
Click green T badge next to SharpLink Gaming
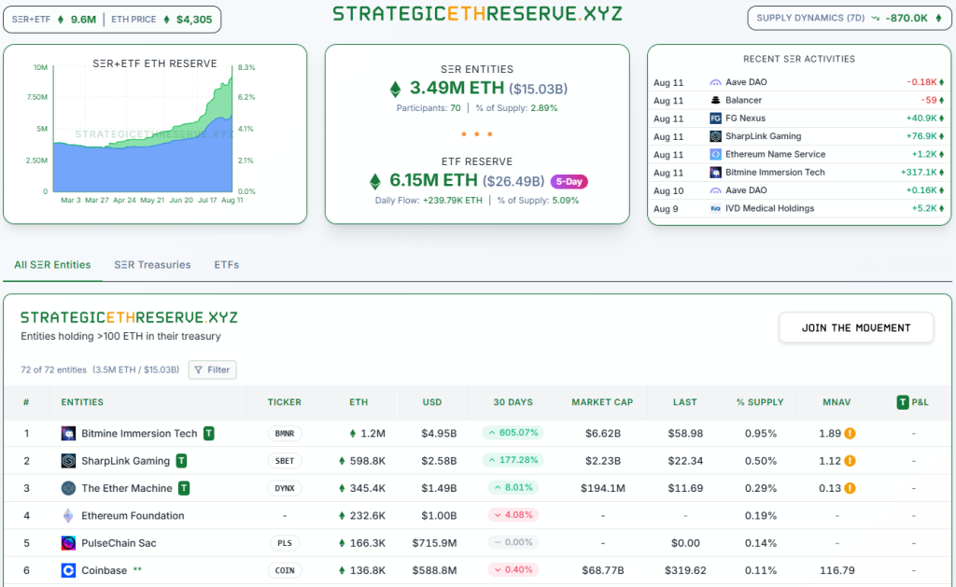181,460
